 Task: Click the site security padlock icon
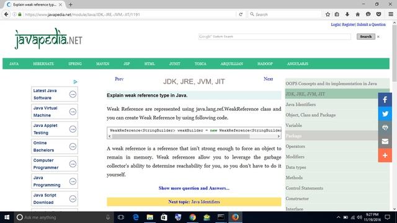(20, 14)
